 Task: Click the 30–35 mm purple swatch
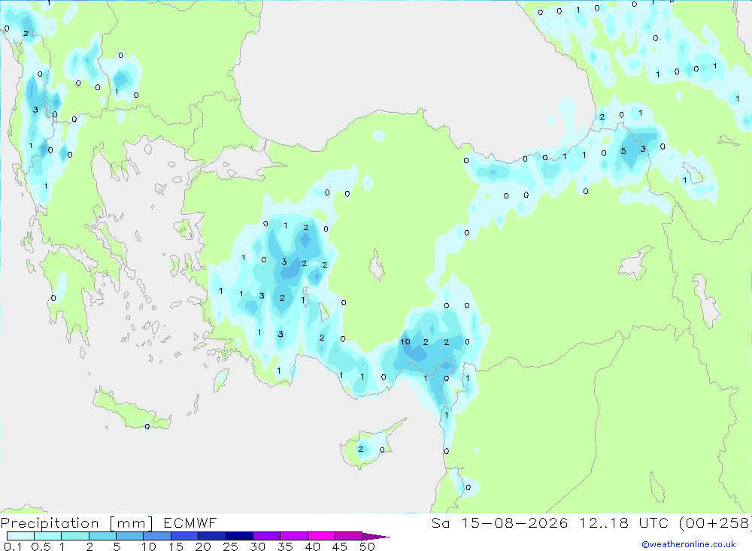tap(267, 536)
